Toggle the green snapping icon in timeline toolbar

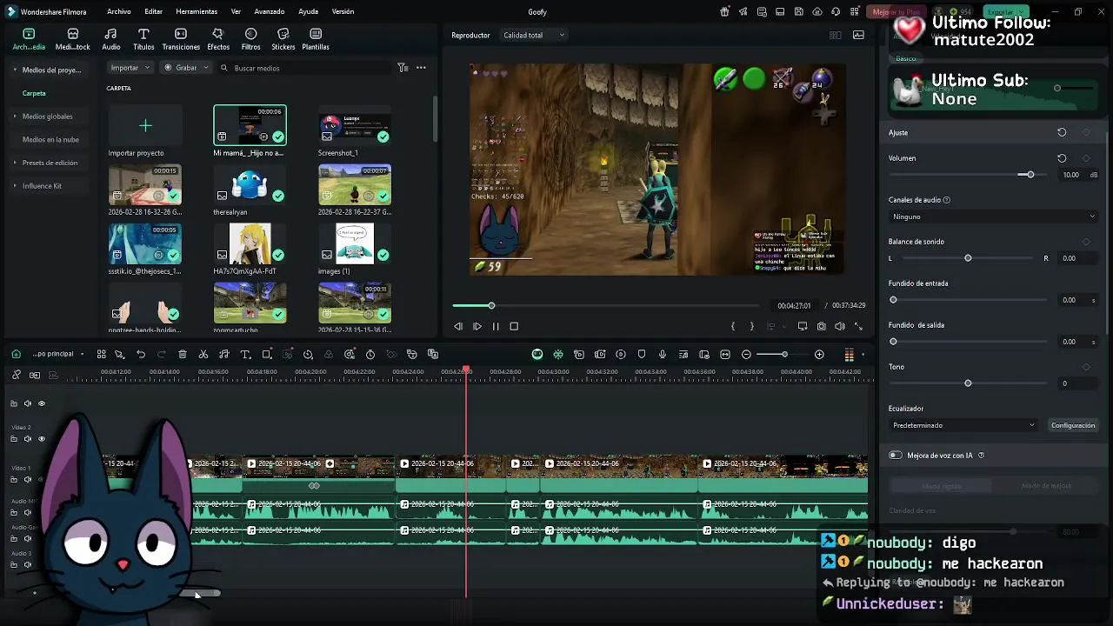coord(558,355)
